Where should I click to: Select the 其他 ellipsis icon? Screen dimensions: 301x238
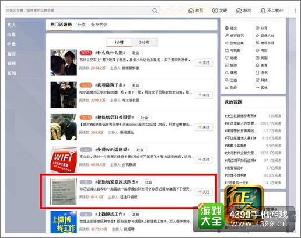tap(257, 88)
